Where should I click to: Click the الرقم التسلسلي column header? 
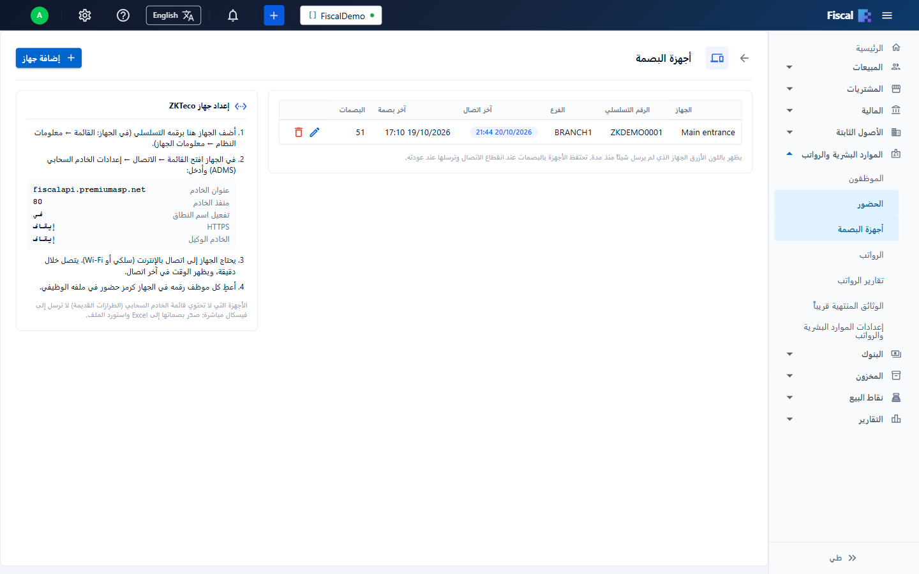(627, 110)
